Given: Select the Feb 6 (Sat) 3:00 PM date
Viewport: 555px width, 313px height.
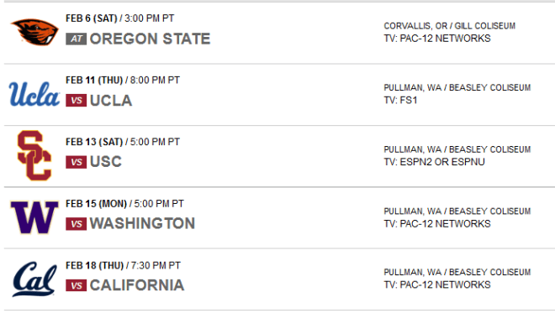Looking at the screenshot, I should click(120, 18).
